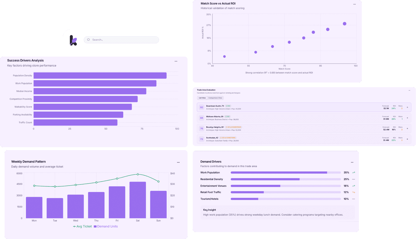Click the purple leaf app logo
The image size is (416, 239).
[73, 40]
